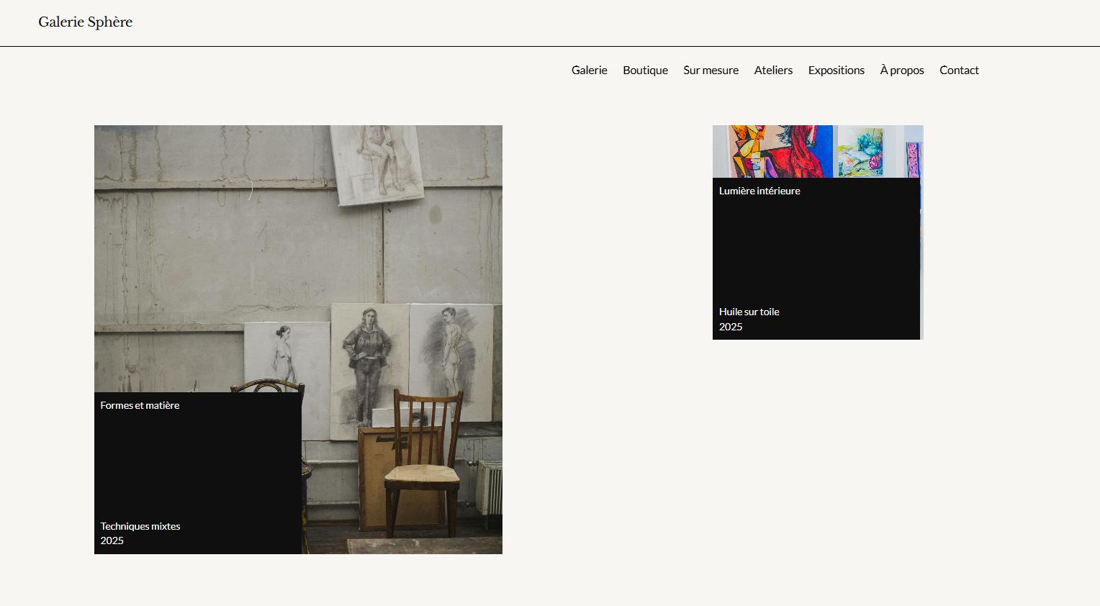Click the Techniques mixtes caption
The height and width of the screenshot is (606, 1100).
point(140,527)
